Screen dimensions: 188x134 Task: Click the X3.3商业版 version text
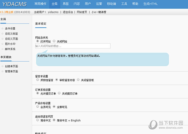coord(7,12)
